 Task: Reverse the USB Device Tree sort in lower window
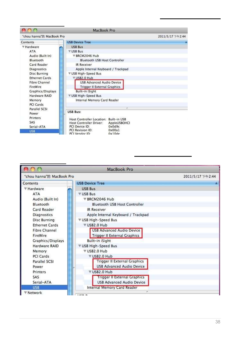pos(216,183)
